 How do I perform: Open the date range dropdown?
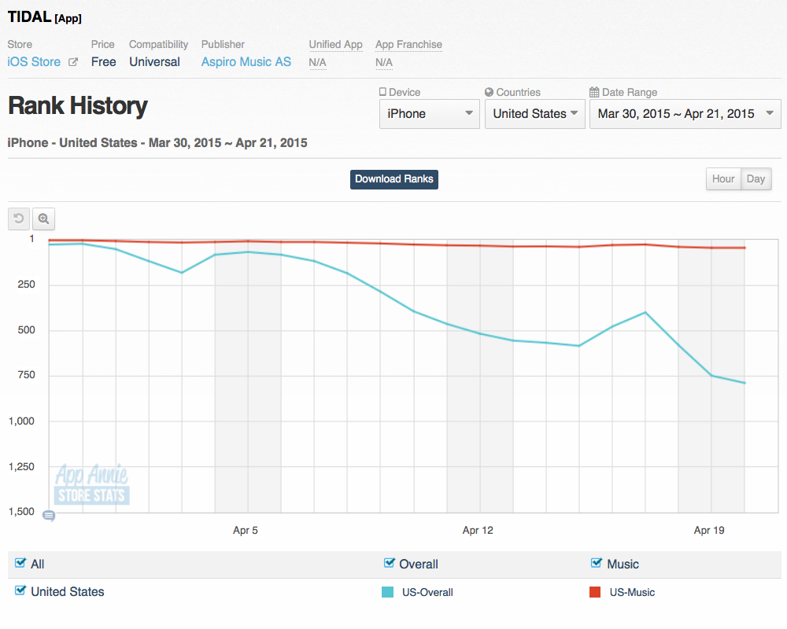[x=685, y=114]
